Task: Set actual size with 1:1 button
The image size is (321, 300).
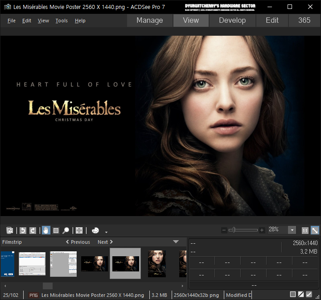Action: coord(305,230)
